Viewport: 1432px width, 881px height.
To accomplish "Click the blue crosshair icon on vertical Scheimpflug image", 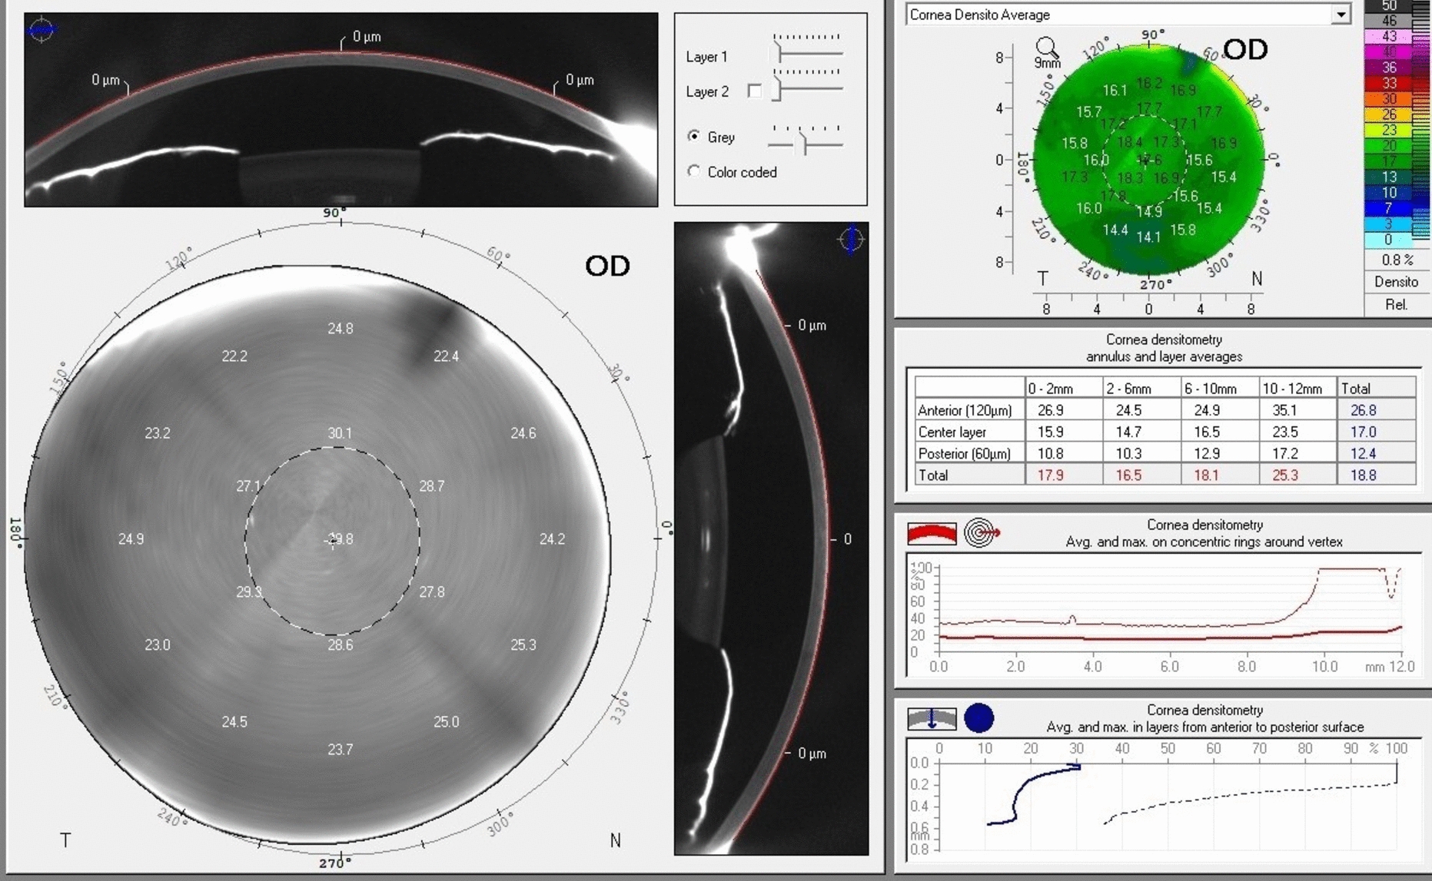I will tap(851, 239).
